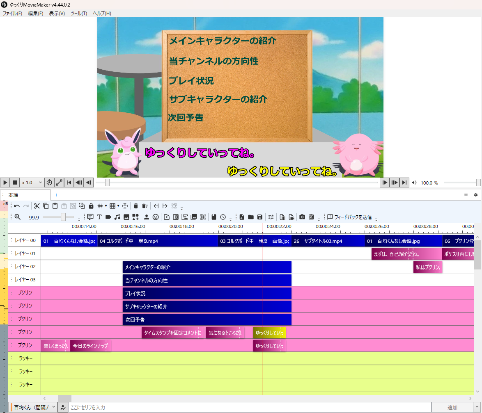Screen dimensions: 482x413
Task: Click the person silhouette character icon
Action: coord(147,217)
